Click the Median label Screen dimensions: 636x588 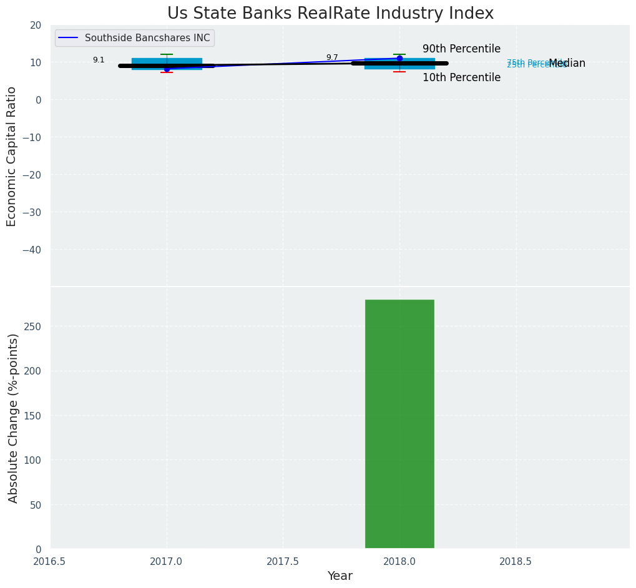tap(567, 63)
